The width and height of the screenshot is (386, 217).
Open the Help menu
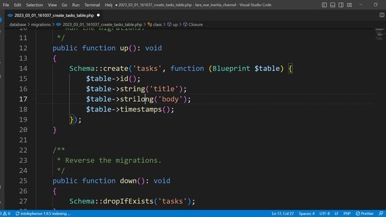(109, 5)
